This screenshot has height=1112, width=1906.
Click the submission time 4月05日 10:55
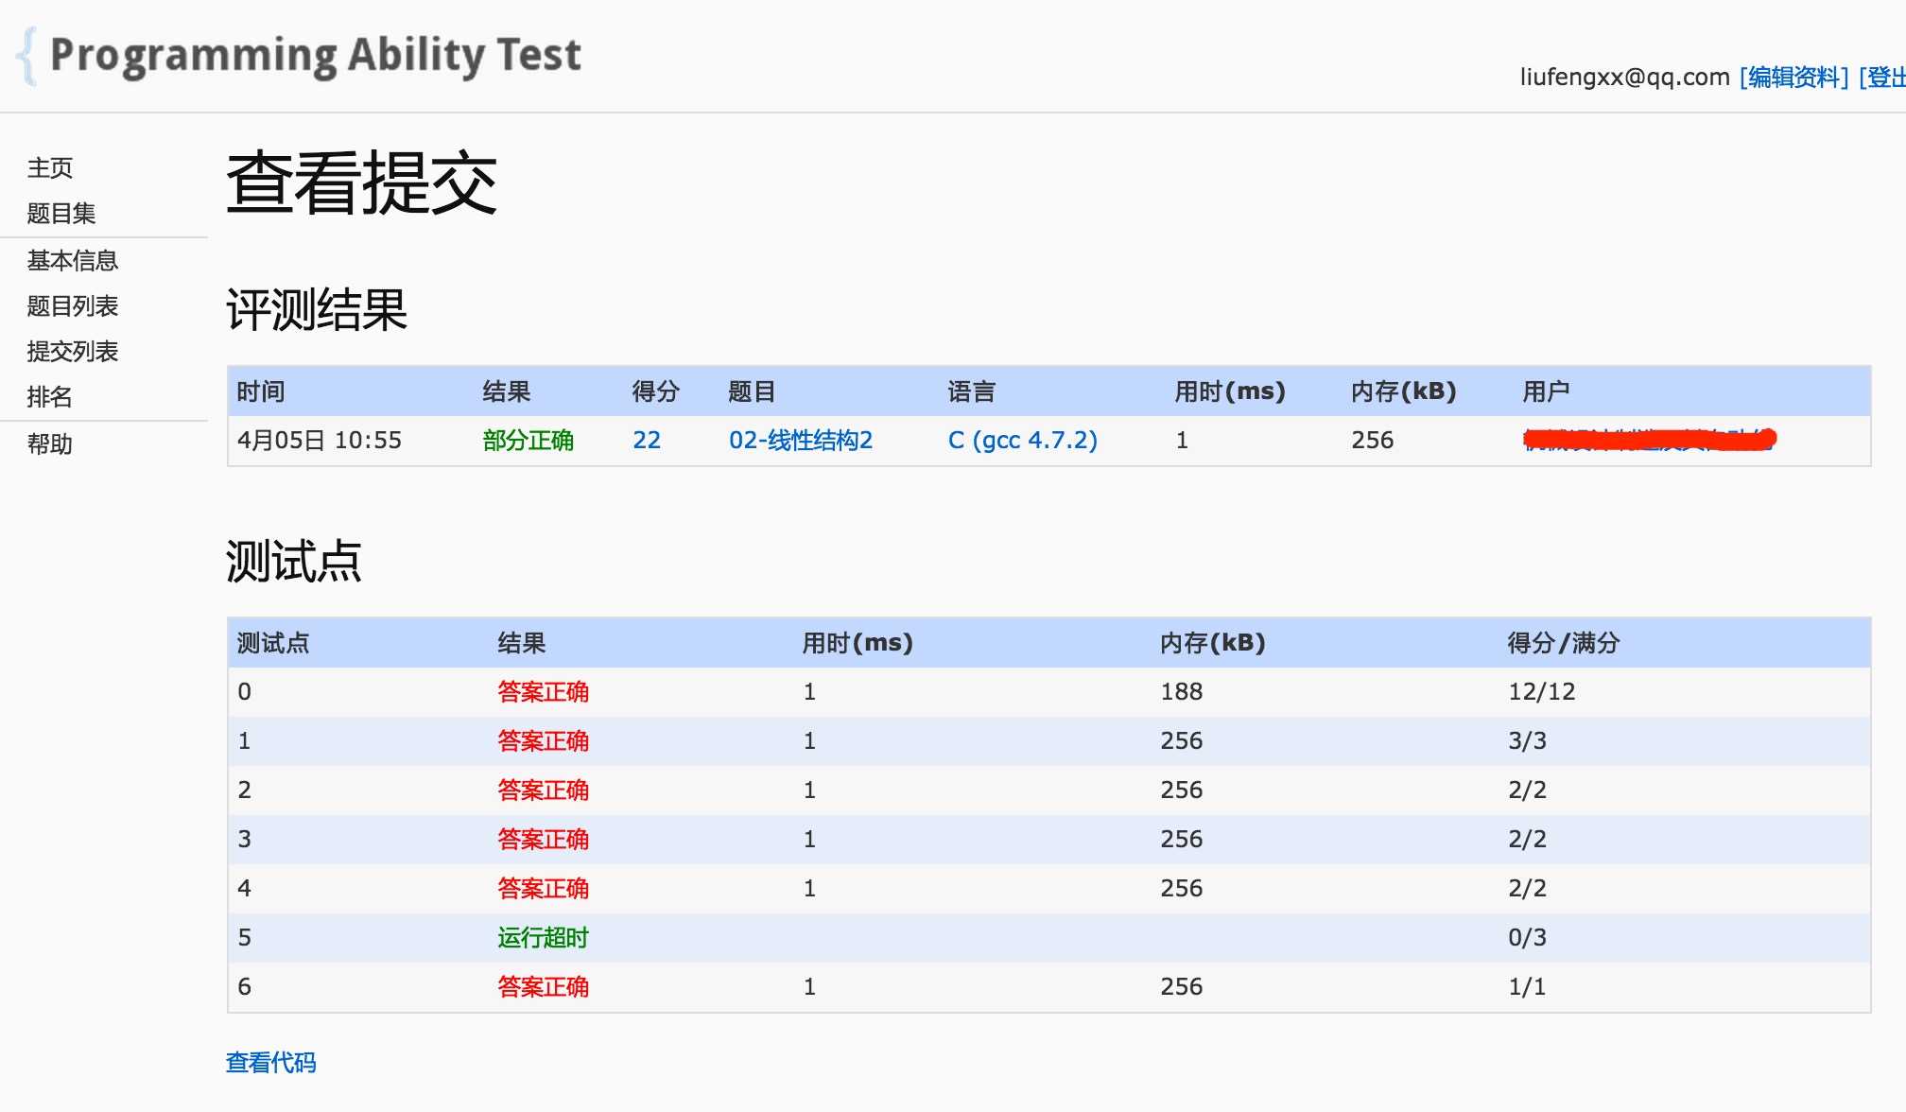tap(320, 441)
